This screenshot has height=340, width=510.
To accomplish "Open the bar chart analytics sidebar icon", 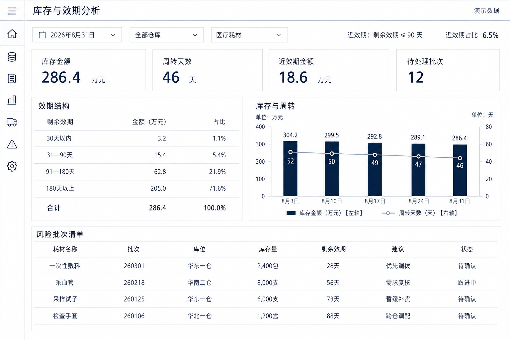I will pyautogui.click(x=12, y=100).
